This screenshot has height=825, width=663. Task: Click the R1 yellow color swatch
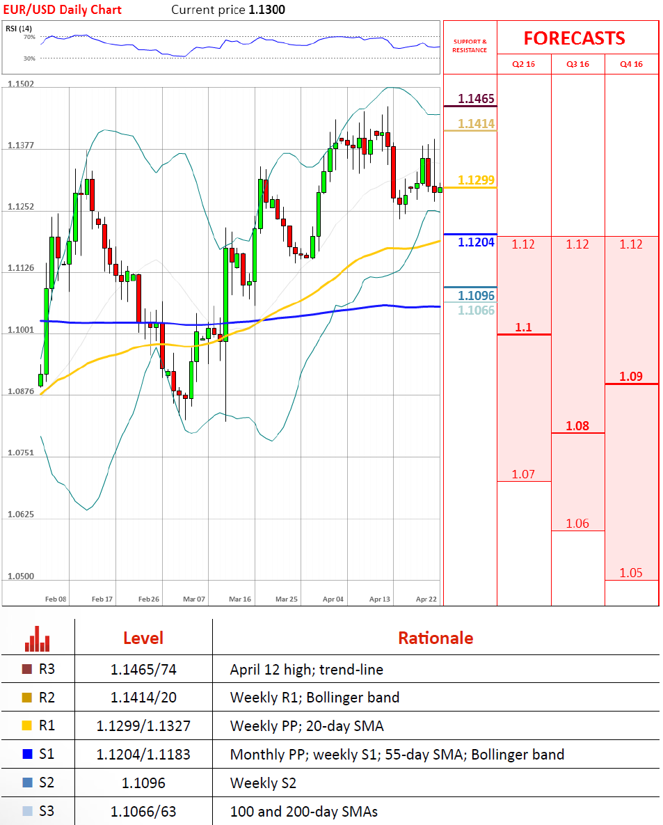click(x=27, y=725)
